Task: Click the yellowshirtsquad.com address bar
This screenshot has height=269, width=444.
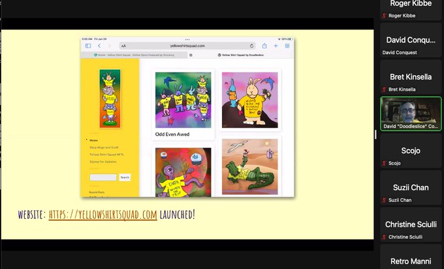Action: click(187, 46)
